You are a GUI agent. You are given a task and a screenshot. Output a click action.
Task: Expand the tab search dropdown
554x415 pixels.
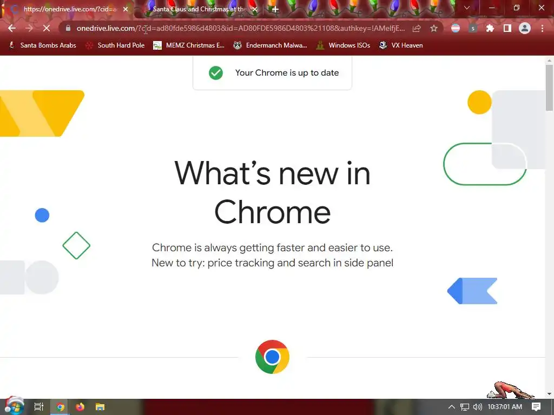[467, 8]
